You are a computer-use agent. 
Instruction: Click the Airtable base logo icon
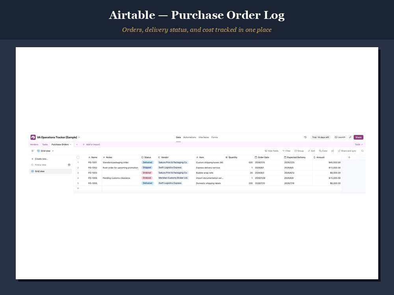click(33, 137)
